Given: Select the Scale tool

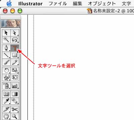Looking at the screenshot, I should pyautogui.click(x=15, y=70).
